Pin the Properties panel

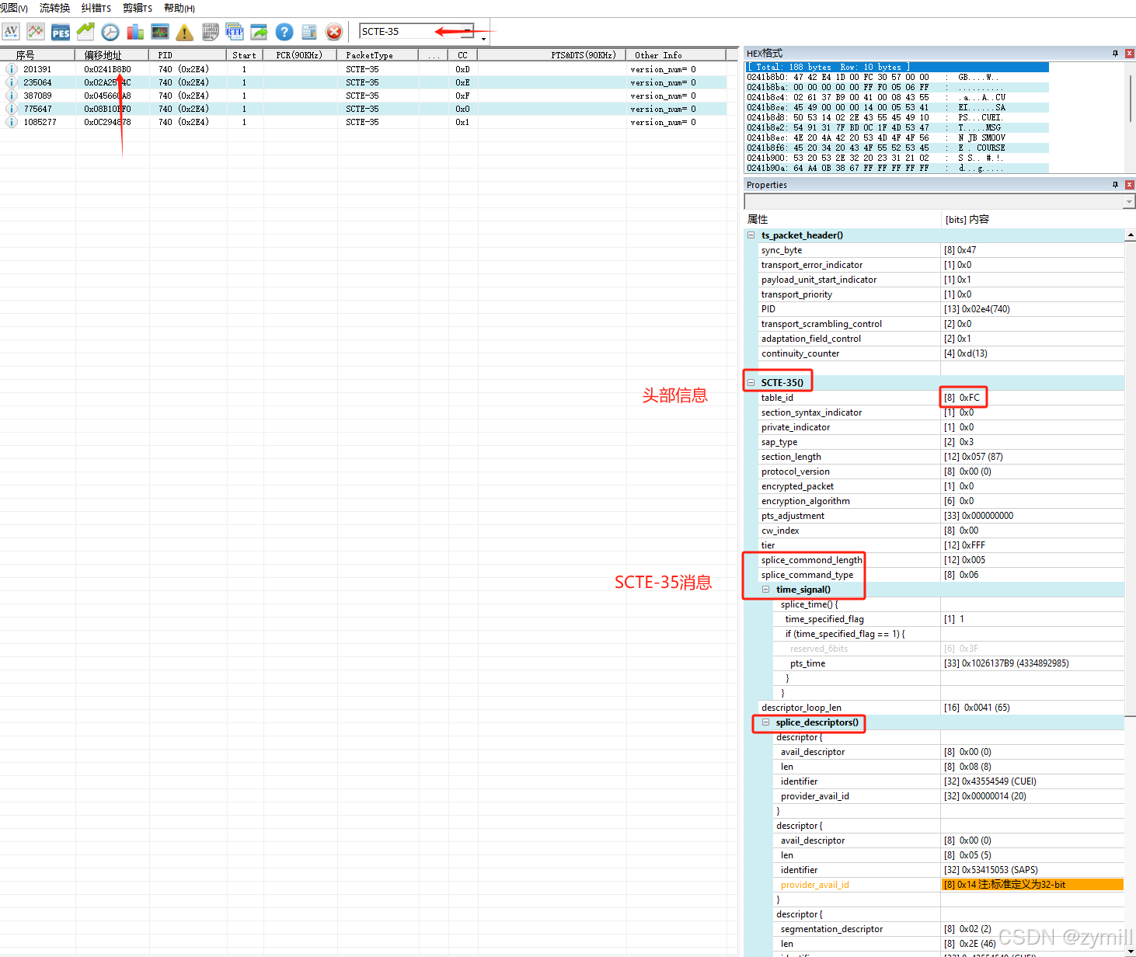(1115, 185)
